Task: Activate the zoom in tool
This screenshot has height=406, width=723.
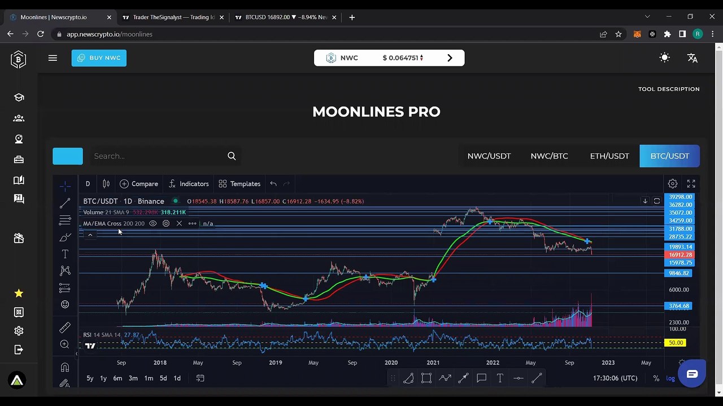Action: pyautogui.click(x=65, y=345)
